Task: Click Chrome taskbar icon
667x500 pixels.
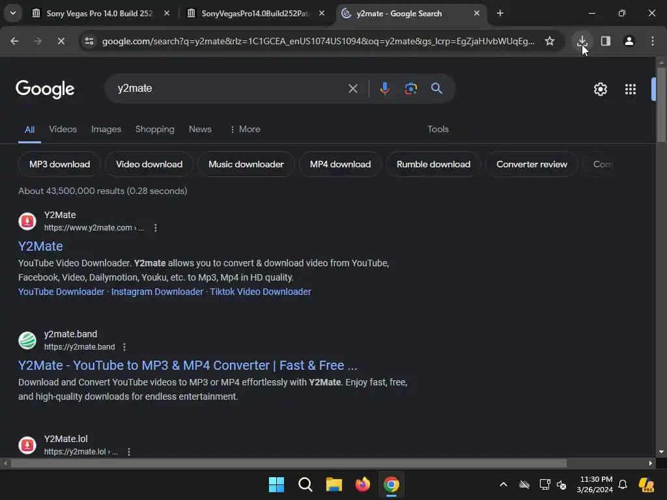Action: 391,484
